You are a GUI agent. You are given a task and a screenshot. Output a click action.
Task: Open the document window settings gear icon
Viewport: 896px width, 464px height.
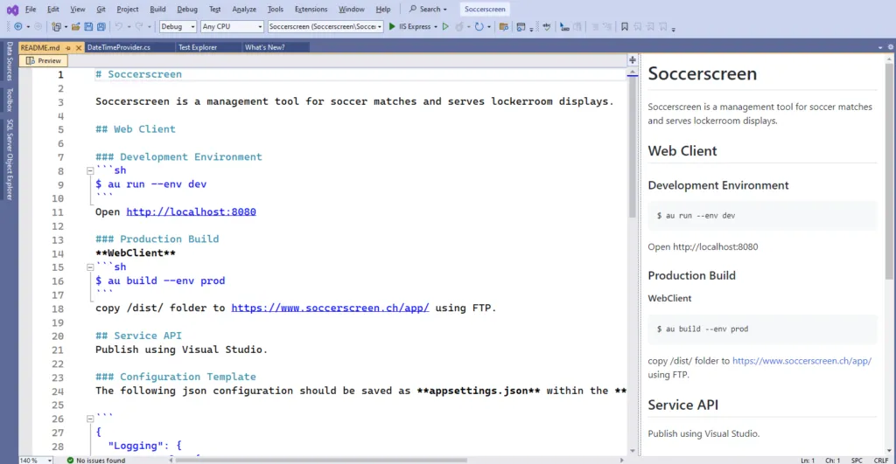890,47
